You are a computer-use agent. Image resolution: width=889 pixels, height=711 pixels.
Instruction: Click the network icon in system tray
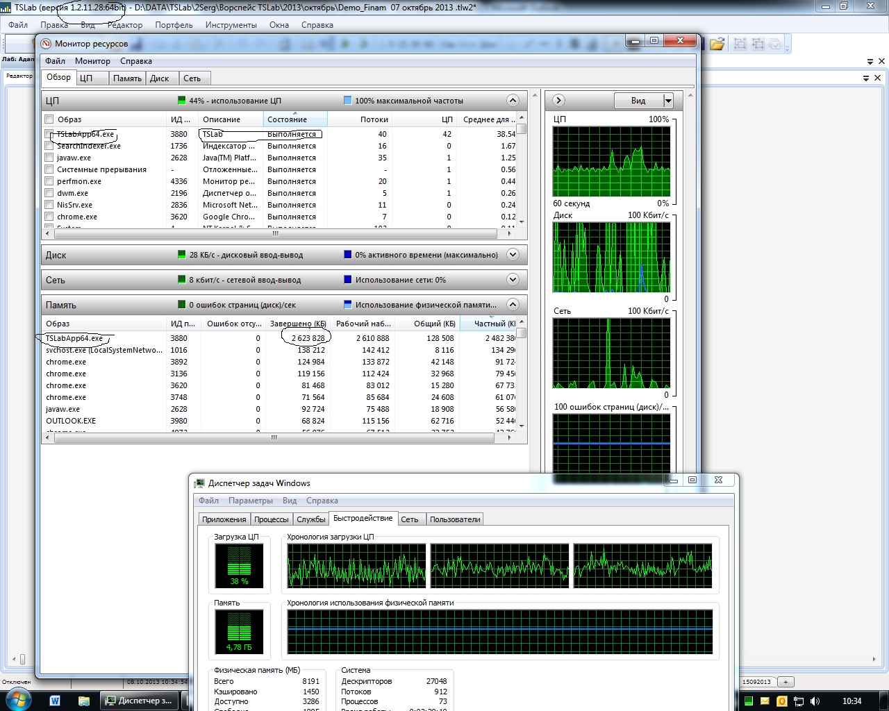tap(798, 701)
